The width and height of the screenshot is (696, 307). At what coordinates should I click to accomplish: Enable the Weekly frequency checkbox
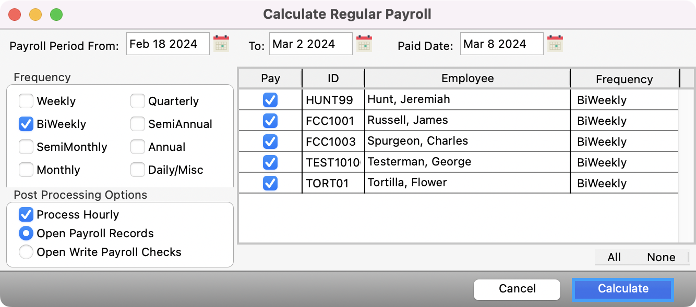pyautogui.click(x=26, y=101)
